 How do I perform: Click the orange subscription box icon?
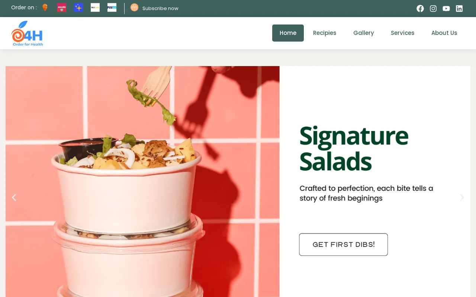pyautogui.click(x=134, y=7)
